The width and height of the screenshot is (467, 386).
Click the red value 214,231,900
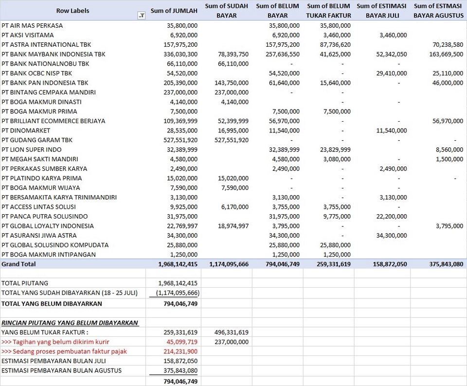180,351
